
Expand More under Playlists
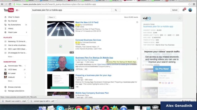pyautogui.click(x=10, y=57)
